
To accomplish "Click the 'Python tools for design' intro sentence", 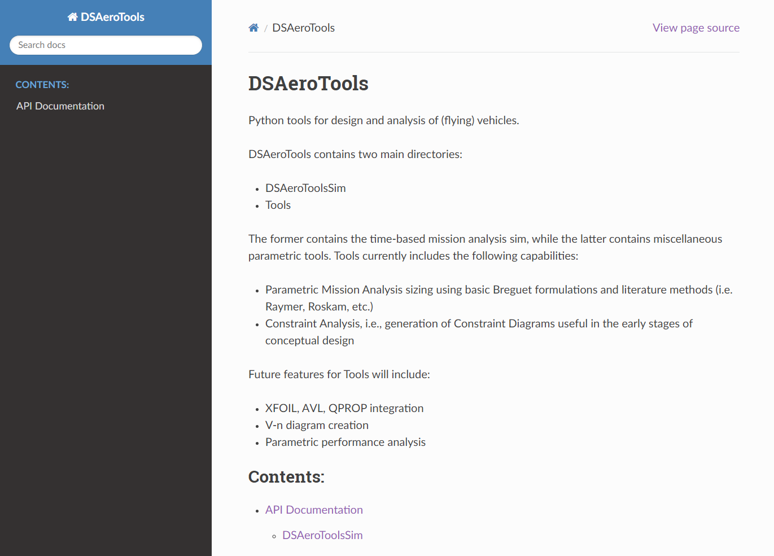I will click(x=383, y=120).
